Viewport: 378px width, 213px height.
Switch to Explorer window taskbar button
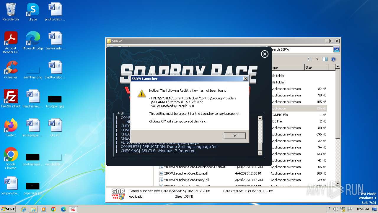click(33, 209)
